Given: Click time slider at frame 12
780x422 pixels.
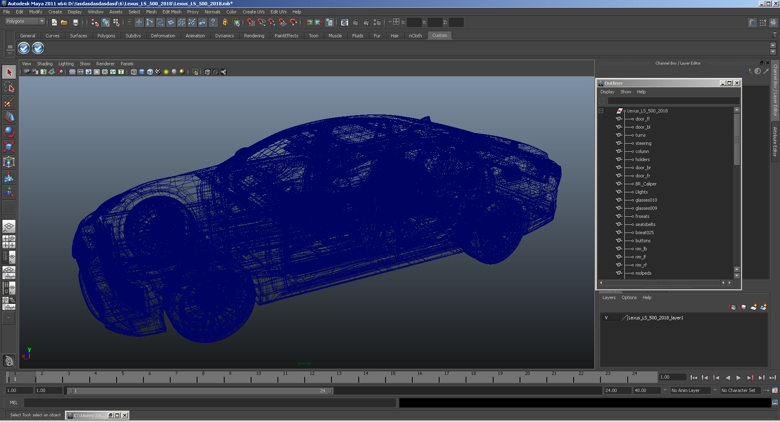Looking at the screenshot, I should [x=312, y=378].
